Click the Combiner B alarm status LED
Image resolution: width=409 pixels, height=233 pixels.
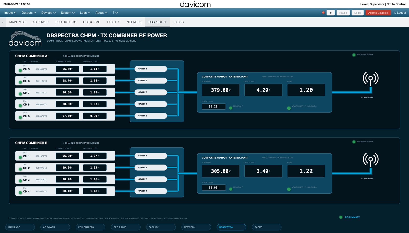click(354, 142)
